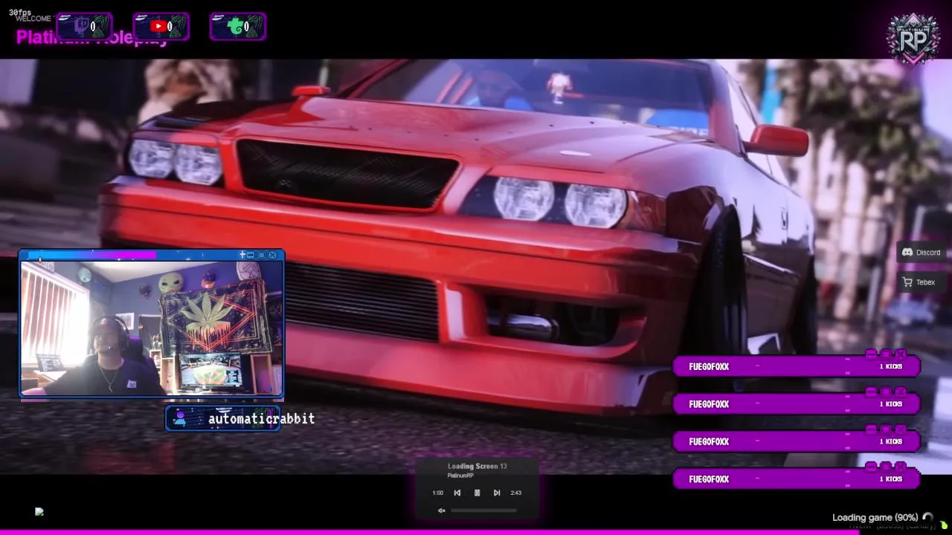
Task: Skip to the previous music track
Action: [x=457, y=493]
